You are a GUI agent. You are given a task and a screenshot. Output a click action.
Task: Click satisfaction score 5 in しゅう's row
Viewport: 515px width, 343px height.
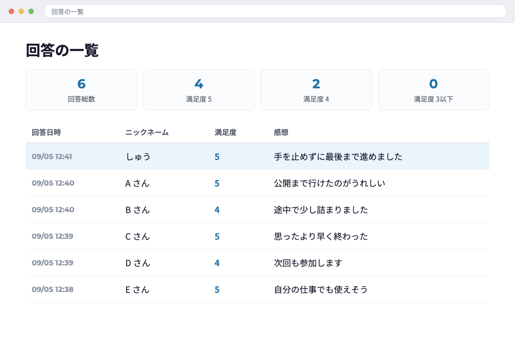coord(217,157)
